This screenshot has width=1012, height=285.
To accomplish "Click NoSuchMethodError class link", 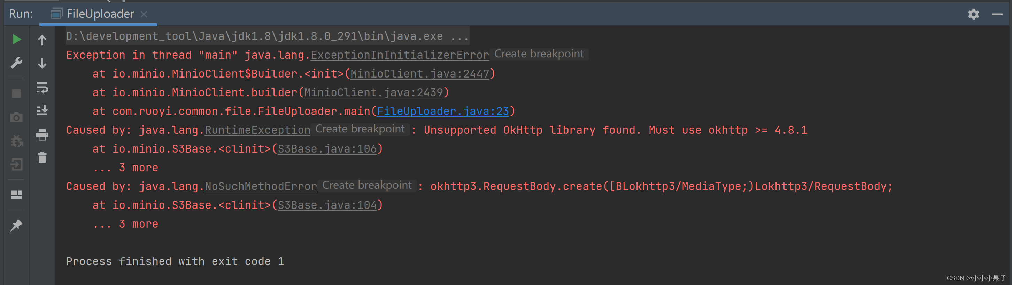I will tap(261, 187).
